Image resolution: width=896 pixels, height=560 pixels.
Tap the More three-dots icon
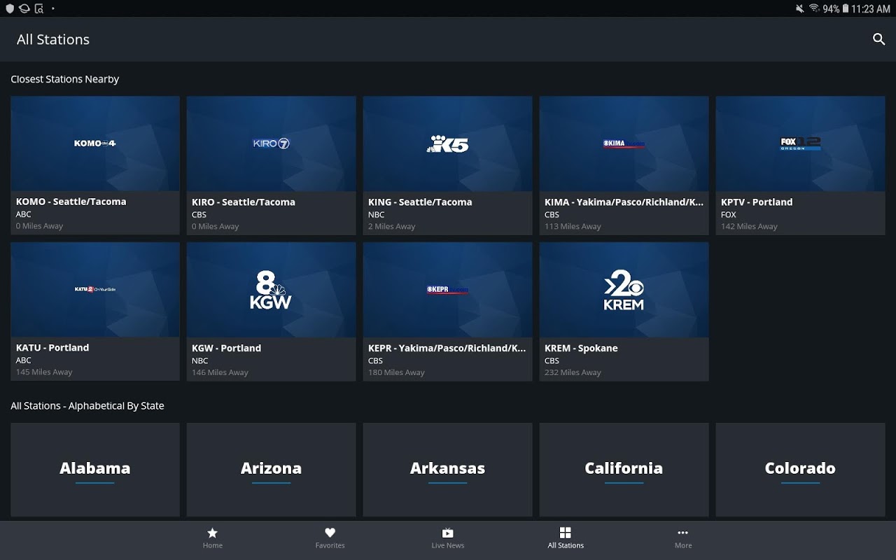point(683,533)
